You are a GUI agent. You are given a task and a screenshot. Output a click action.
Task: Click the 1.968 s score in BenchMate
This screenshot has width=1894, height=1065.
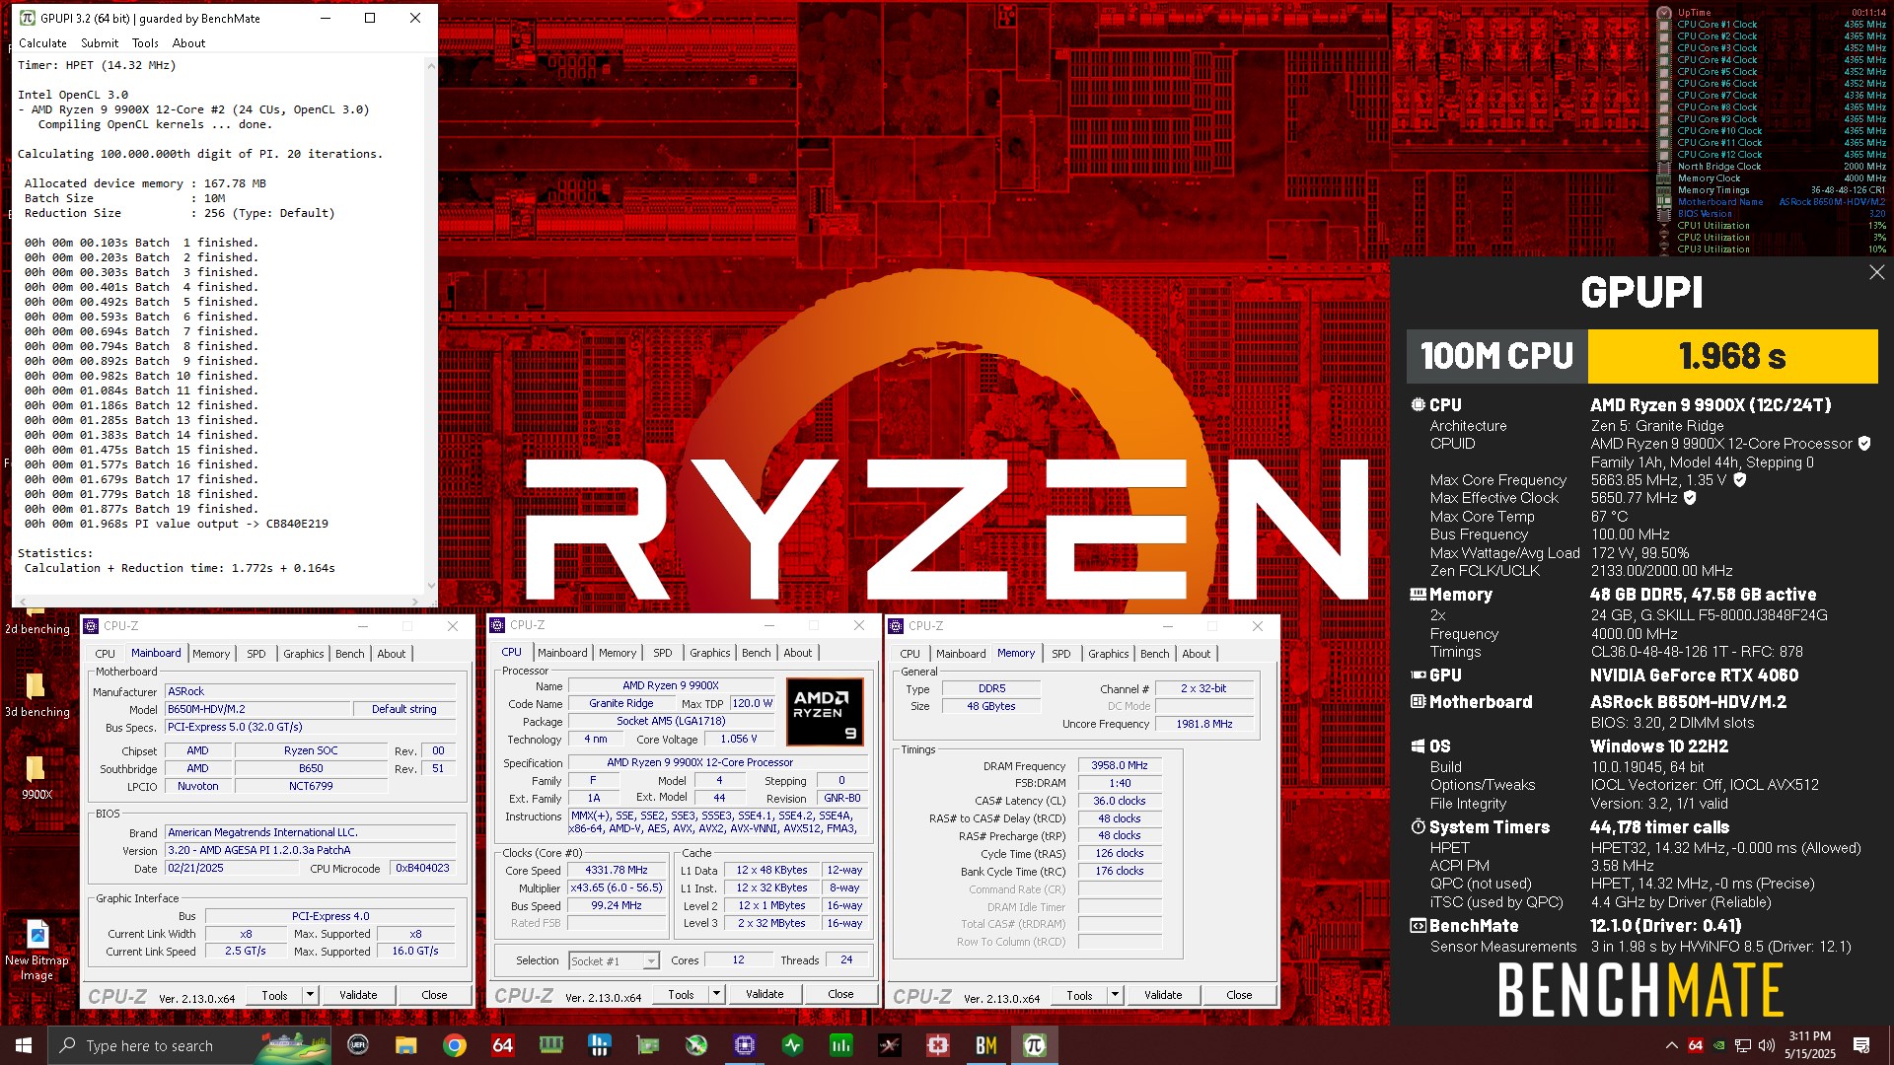1732,356
